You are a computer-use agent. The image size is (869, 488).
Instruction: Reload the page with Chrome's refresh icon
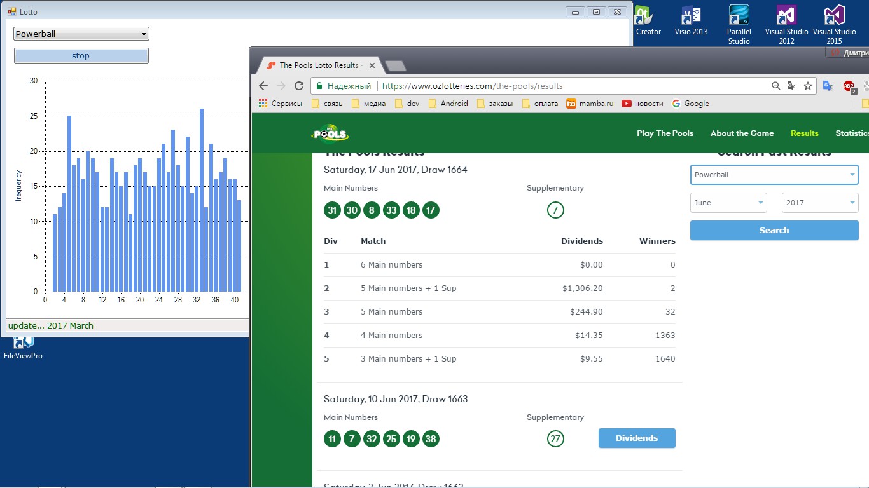299,86
